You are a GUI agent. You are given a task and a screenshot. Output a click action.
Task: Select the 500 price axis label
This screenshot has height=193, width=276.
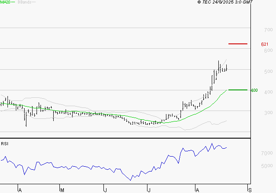(268, 71)
